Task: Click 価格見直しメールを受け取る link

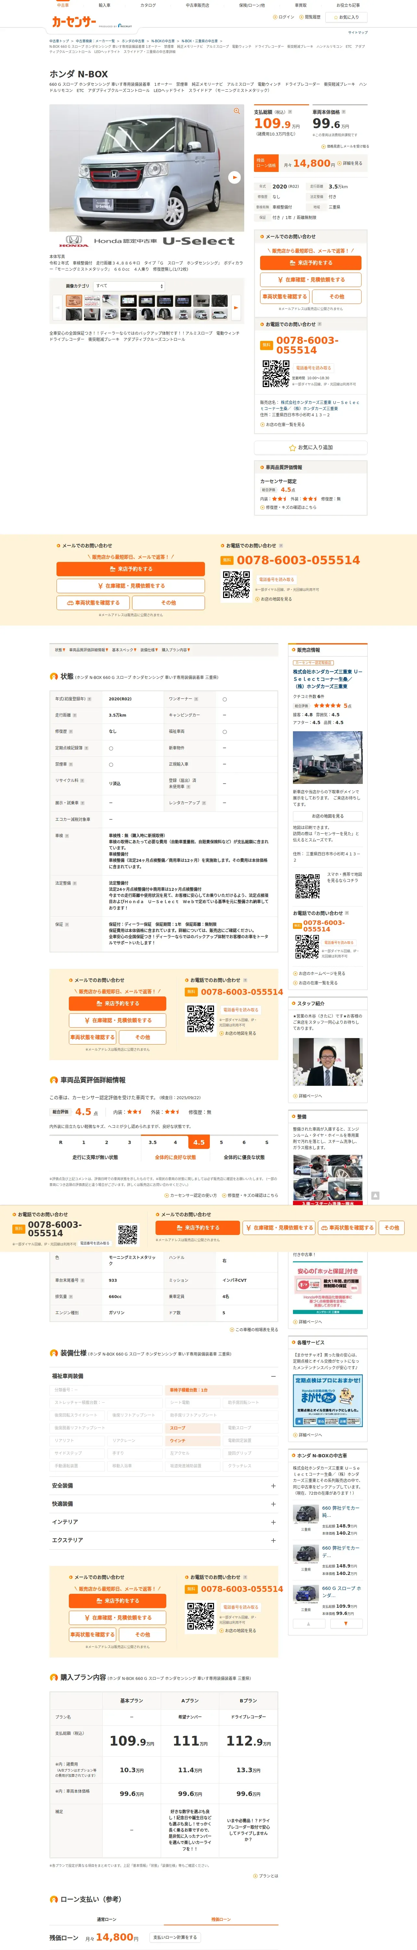Action: point(346,146)
